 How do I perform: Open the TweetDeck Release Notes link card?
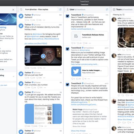(89, 36)
